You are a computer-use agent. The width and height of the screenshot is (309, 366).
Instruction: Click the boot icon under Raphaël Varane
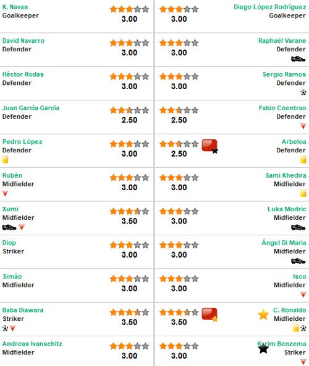298,59
